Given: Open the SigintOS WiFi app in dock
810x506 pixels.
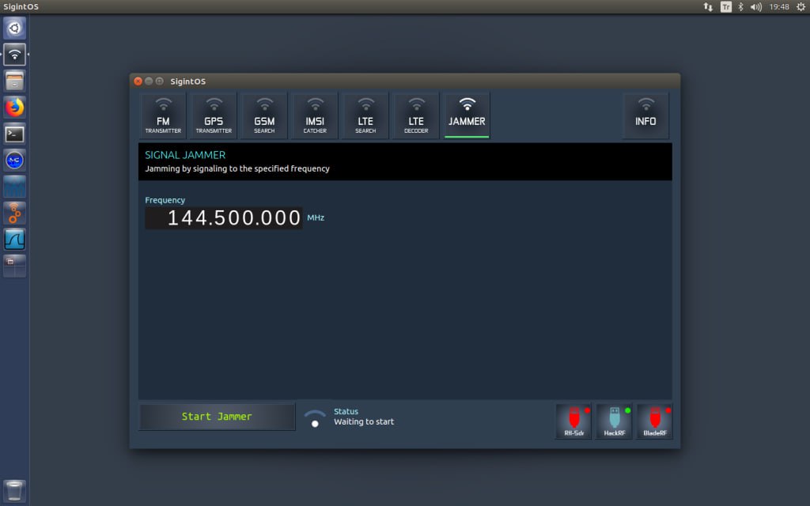Looking at the screenshot, I should (14, 55).
